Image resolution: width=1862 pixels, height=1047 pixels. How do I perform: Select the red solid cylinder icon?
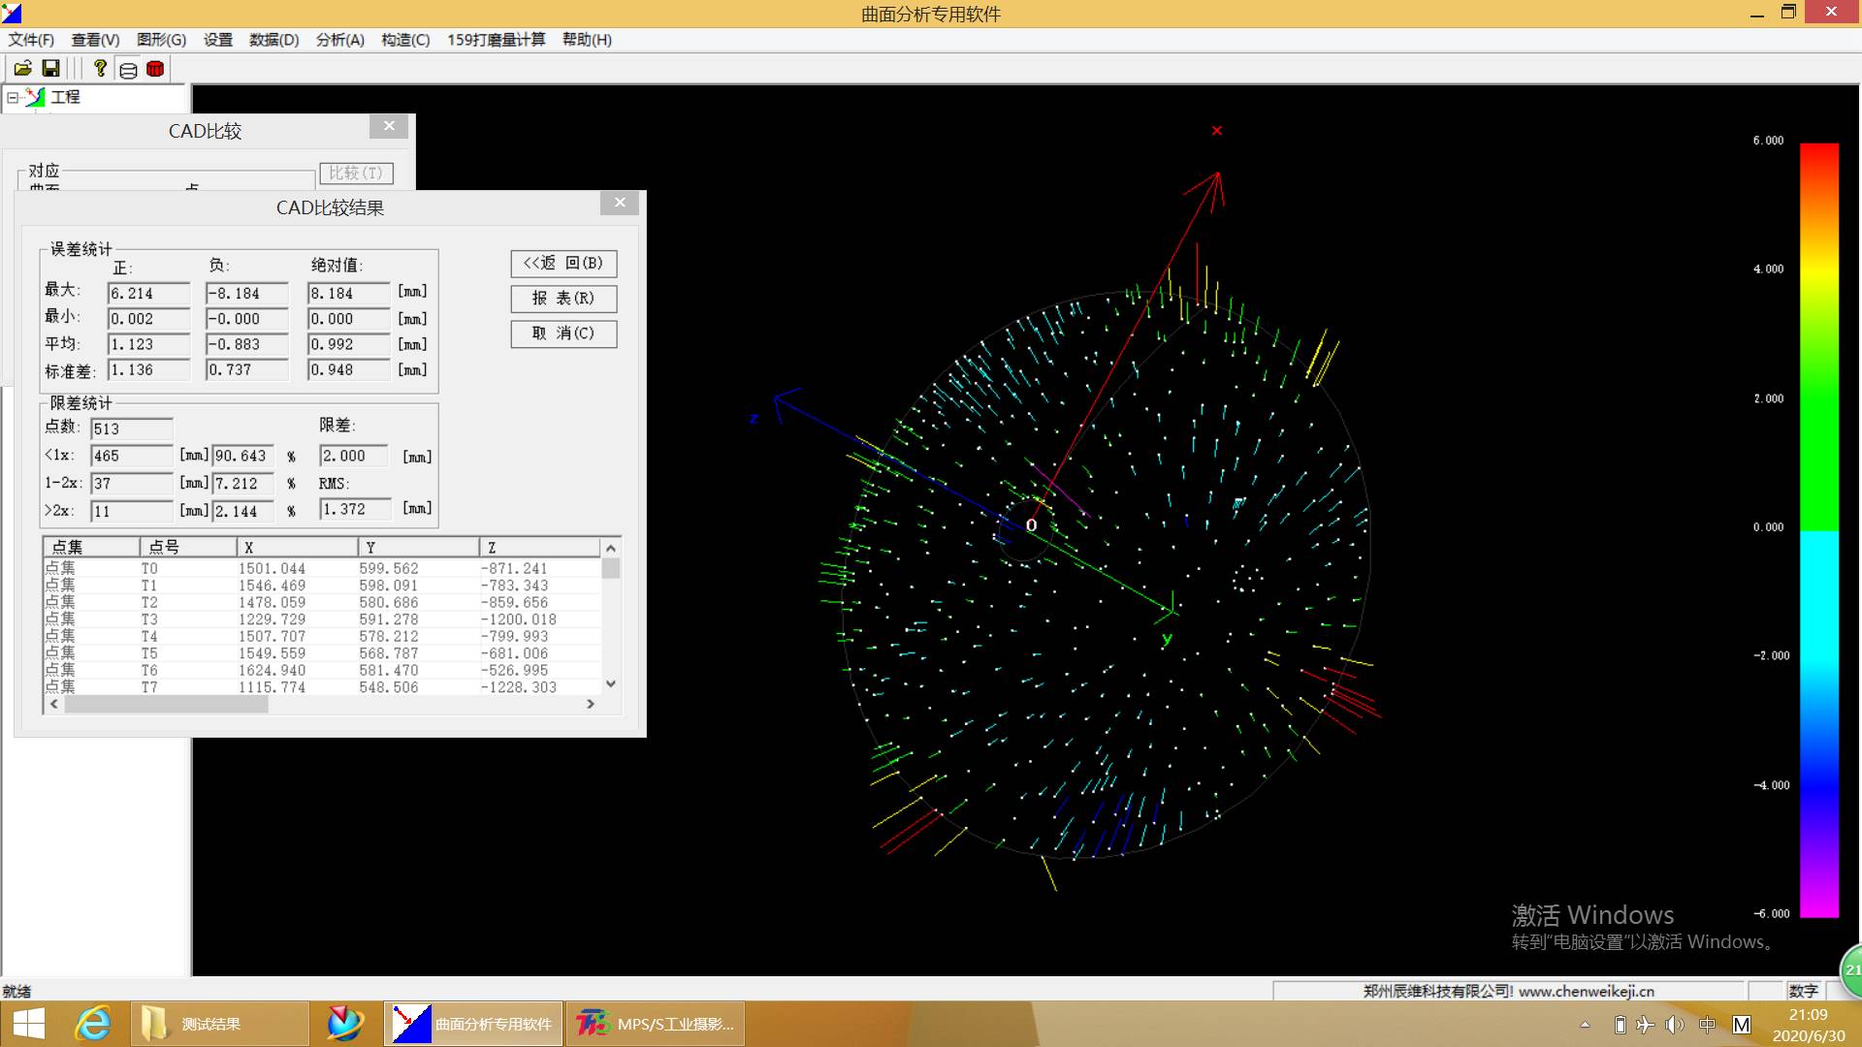tap(155, 69)
